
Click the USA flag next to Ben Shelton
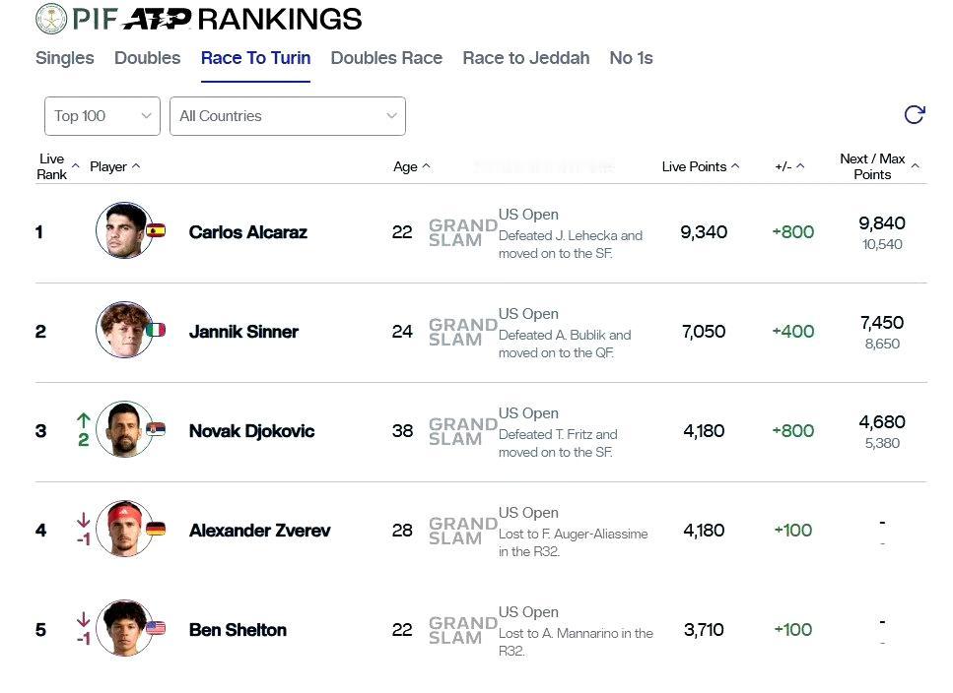156,628
